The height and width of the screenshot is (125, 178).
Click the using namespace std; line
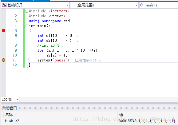coord(50,21)
